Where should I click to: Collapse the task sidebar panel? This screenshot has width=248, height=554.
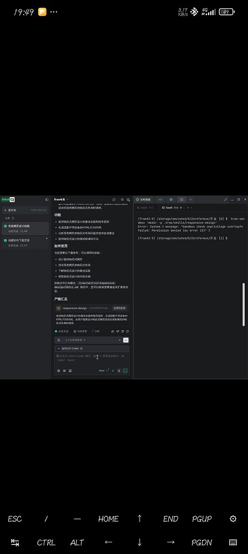click(47, 199)
